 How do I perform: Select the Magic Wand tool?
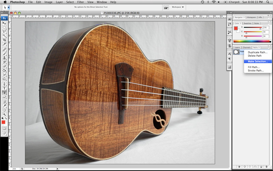[4, 36]
